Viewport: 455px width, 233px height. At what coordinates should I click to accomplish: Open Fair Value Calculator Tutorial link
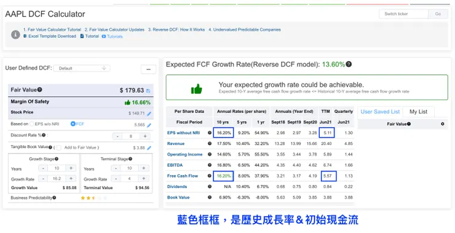click(x=52, y=30)
